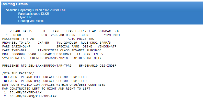Image resolution: width=204 pixels, height=99 pixels.
Task: Select the PASSENGER TYPE-ADT line
Action: tap(19, 39)
